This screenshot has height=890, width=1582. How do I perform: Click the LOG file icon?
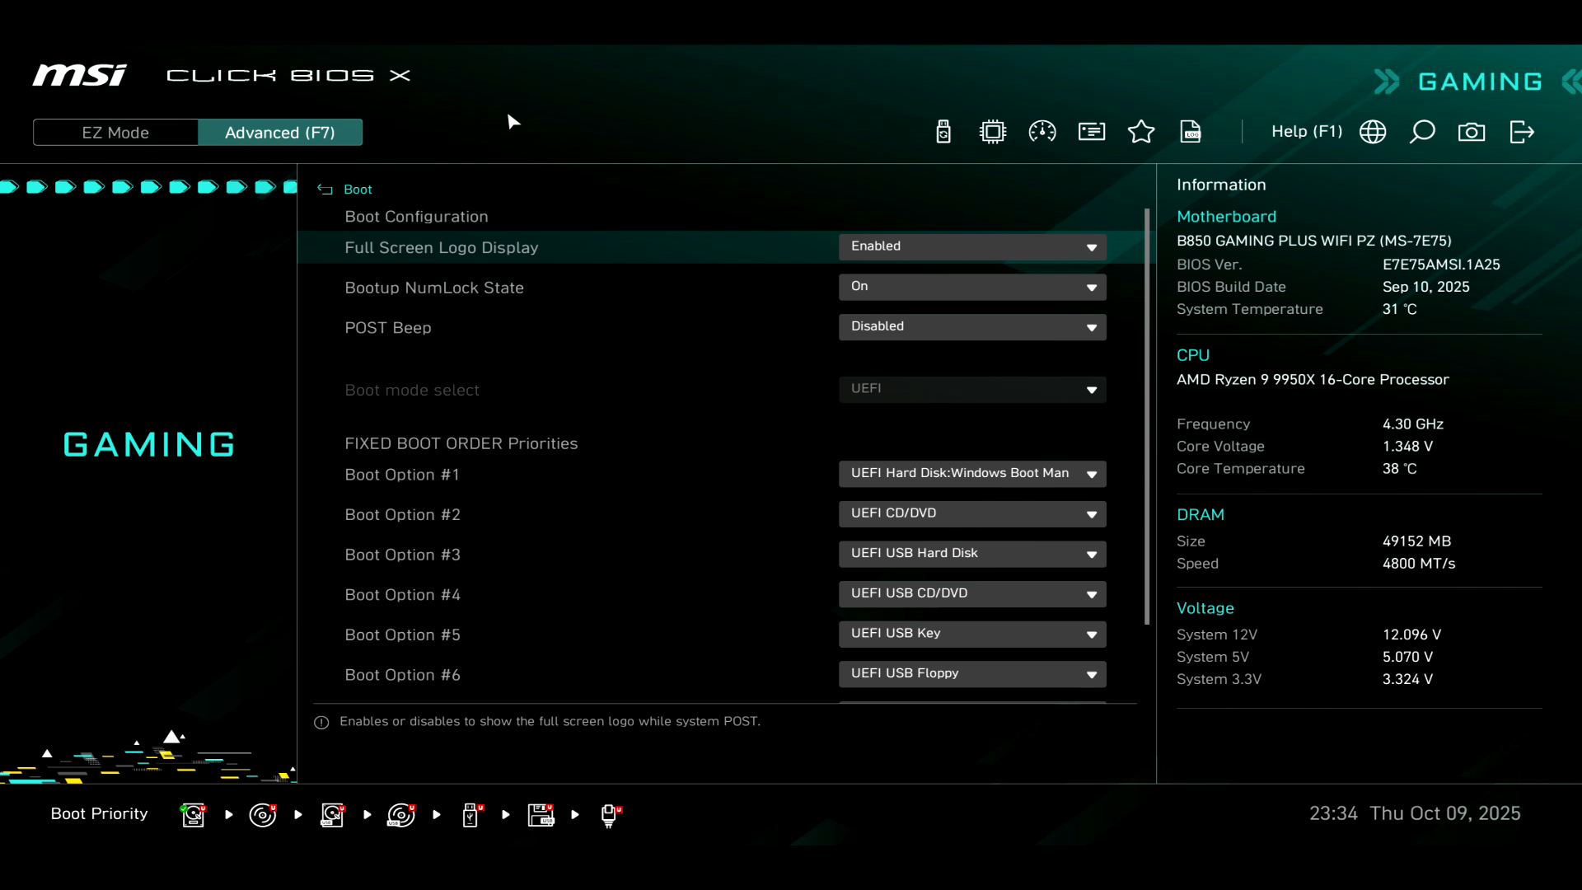tap(1191, 132)
